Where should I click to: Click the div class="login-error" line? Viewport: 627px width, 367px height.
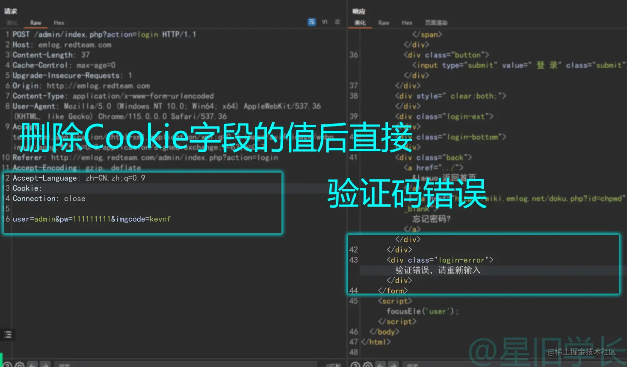(440, 260)
